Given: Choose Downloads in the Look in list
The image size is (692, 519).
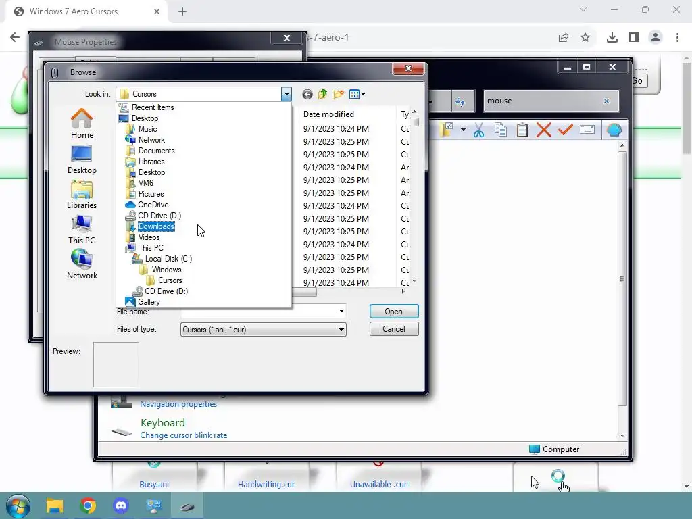Looking at the screenshot, I should (156, 226).
